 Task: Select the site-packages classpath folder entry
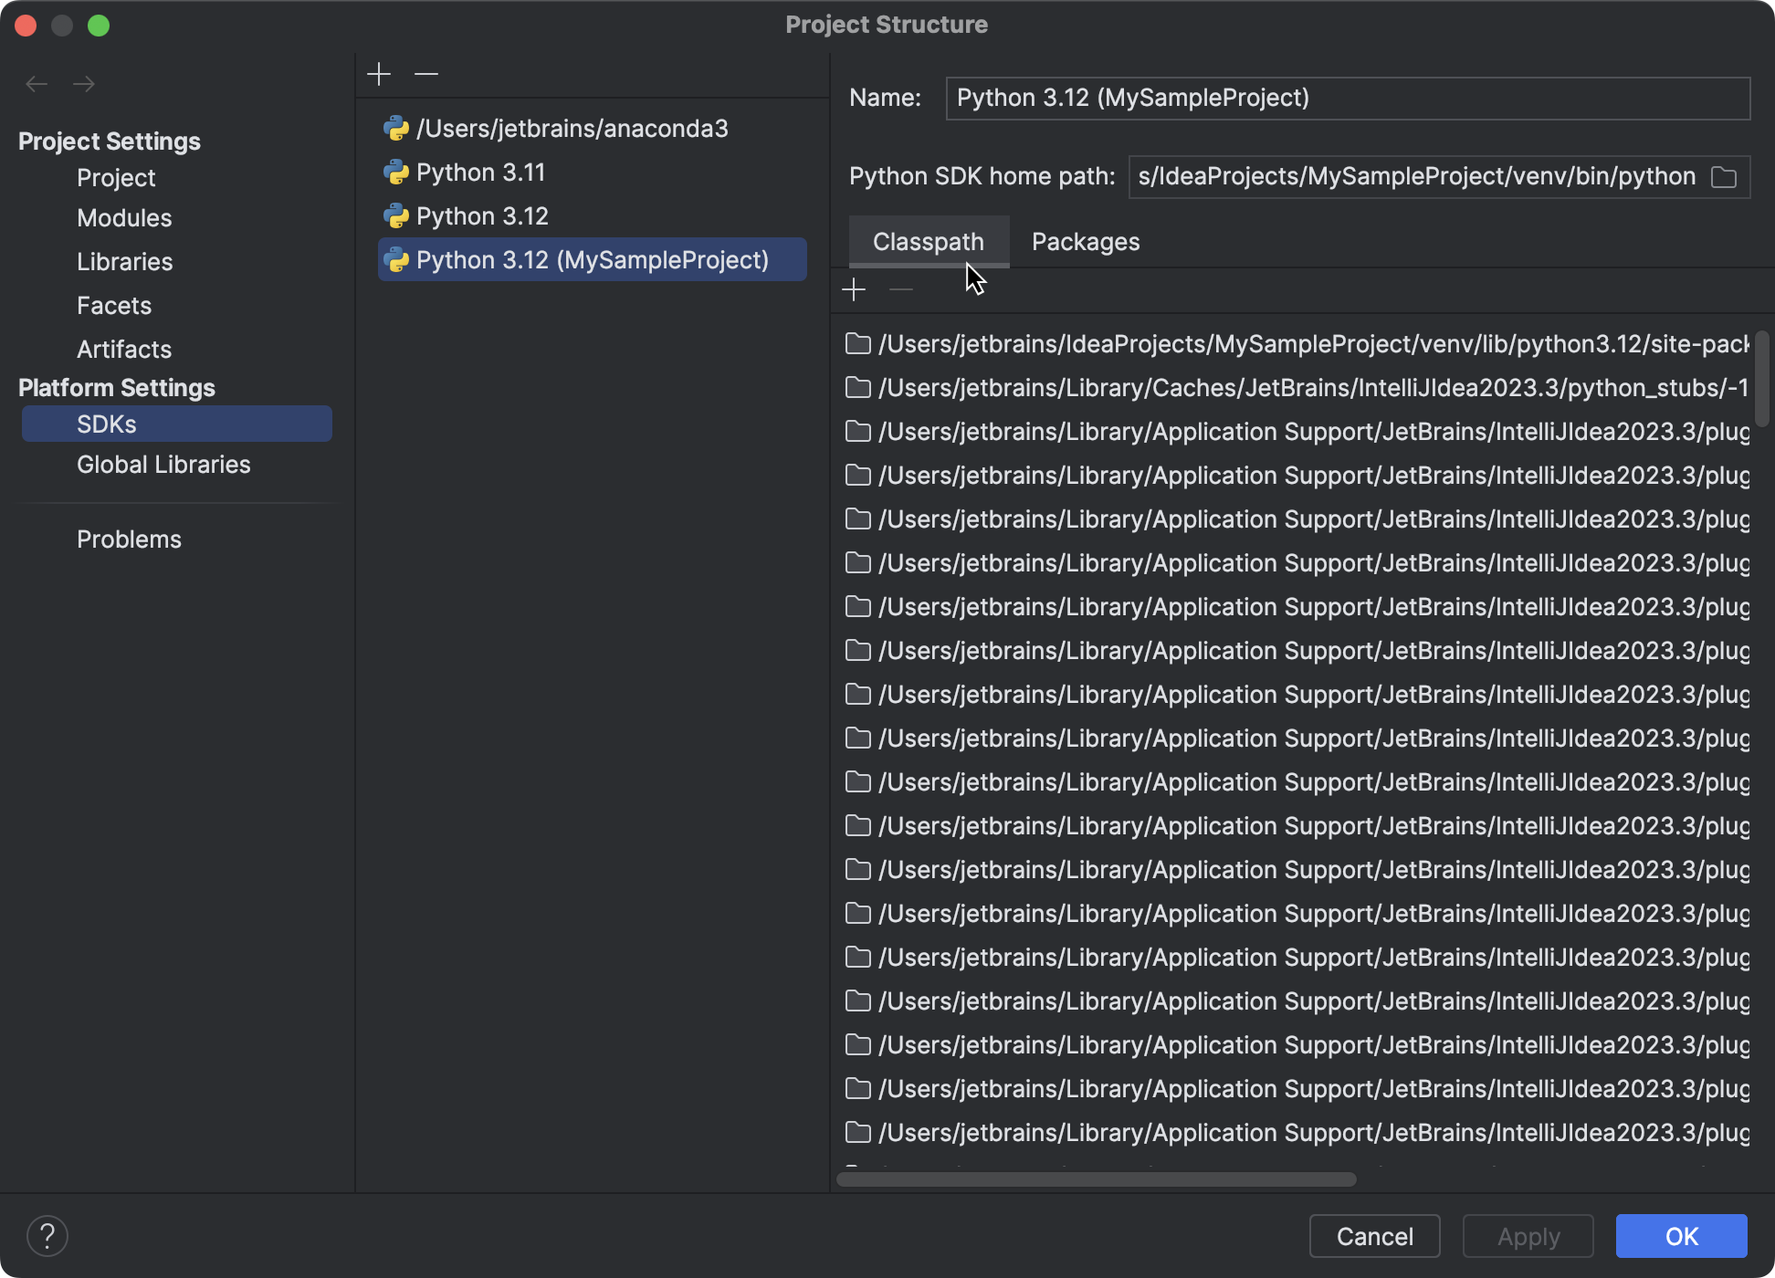pyautogui.click(x=1311, y=344)
